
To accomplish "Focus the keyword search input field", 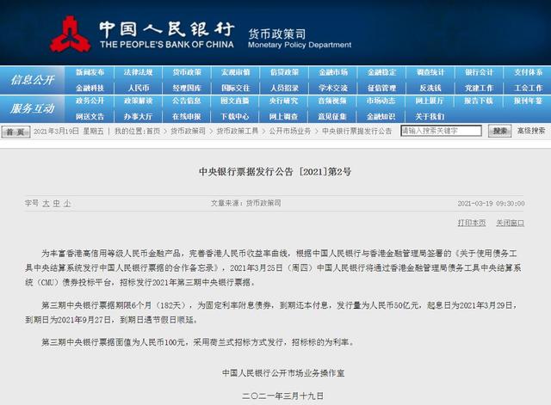I will [x=443, y=131].
